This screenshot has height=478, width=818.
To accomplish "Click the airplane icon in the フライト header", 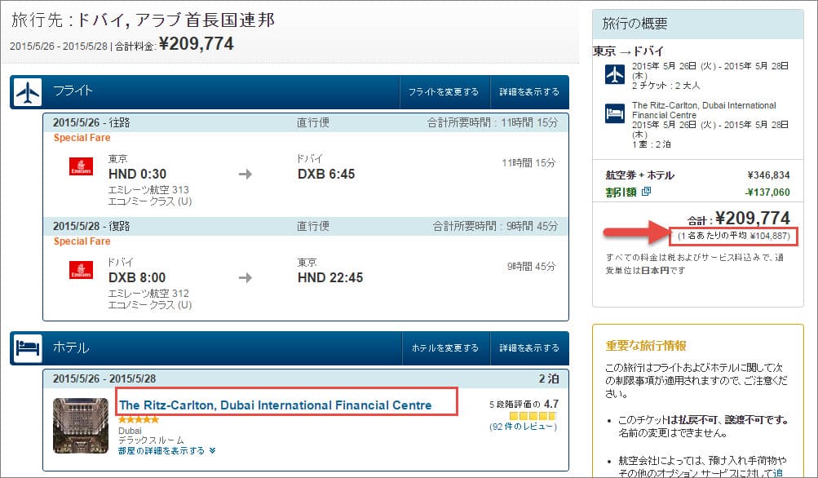I will coord(28,92).
